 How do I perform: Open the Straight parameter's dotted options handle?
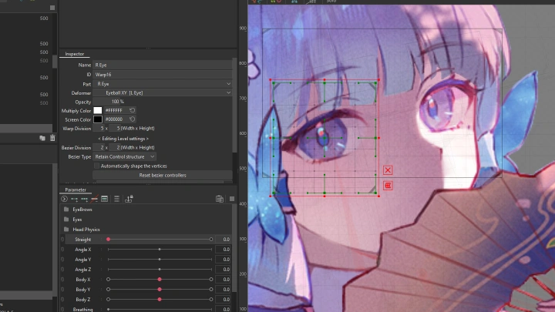click(x=101, y=240)
